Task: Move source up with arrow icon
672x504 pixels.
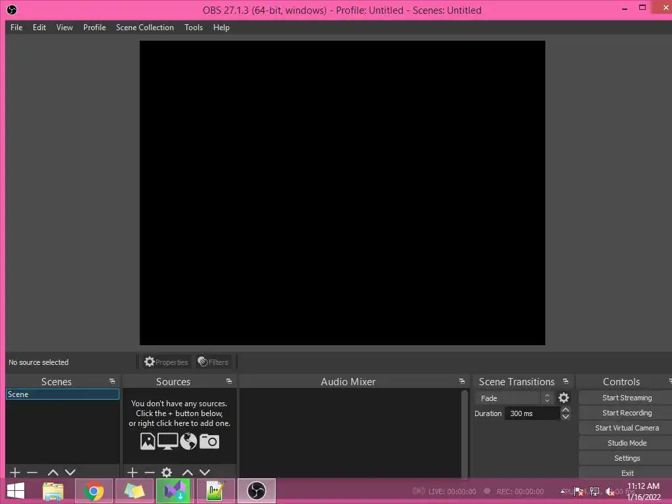Action: 188,472
